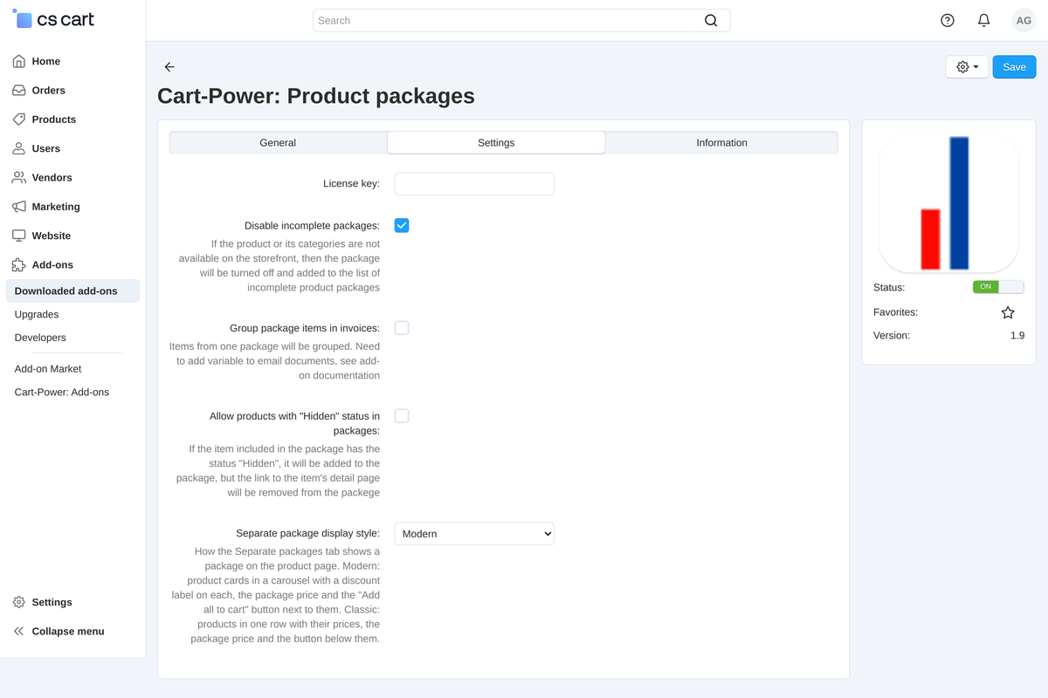1048x698 pixels.
Task: Open the Marketing megaphone icon
Action: point(18,207)
